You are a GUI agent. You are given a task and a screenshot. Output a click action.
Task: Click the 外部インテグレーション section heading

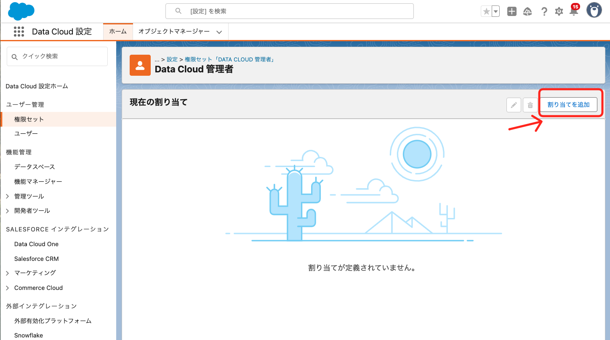pos(41,306)
